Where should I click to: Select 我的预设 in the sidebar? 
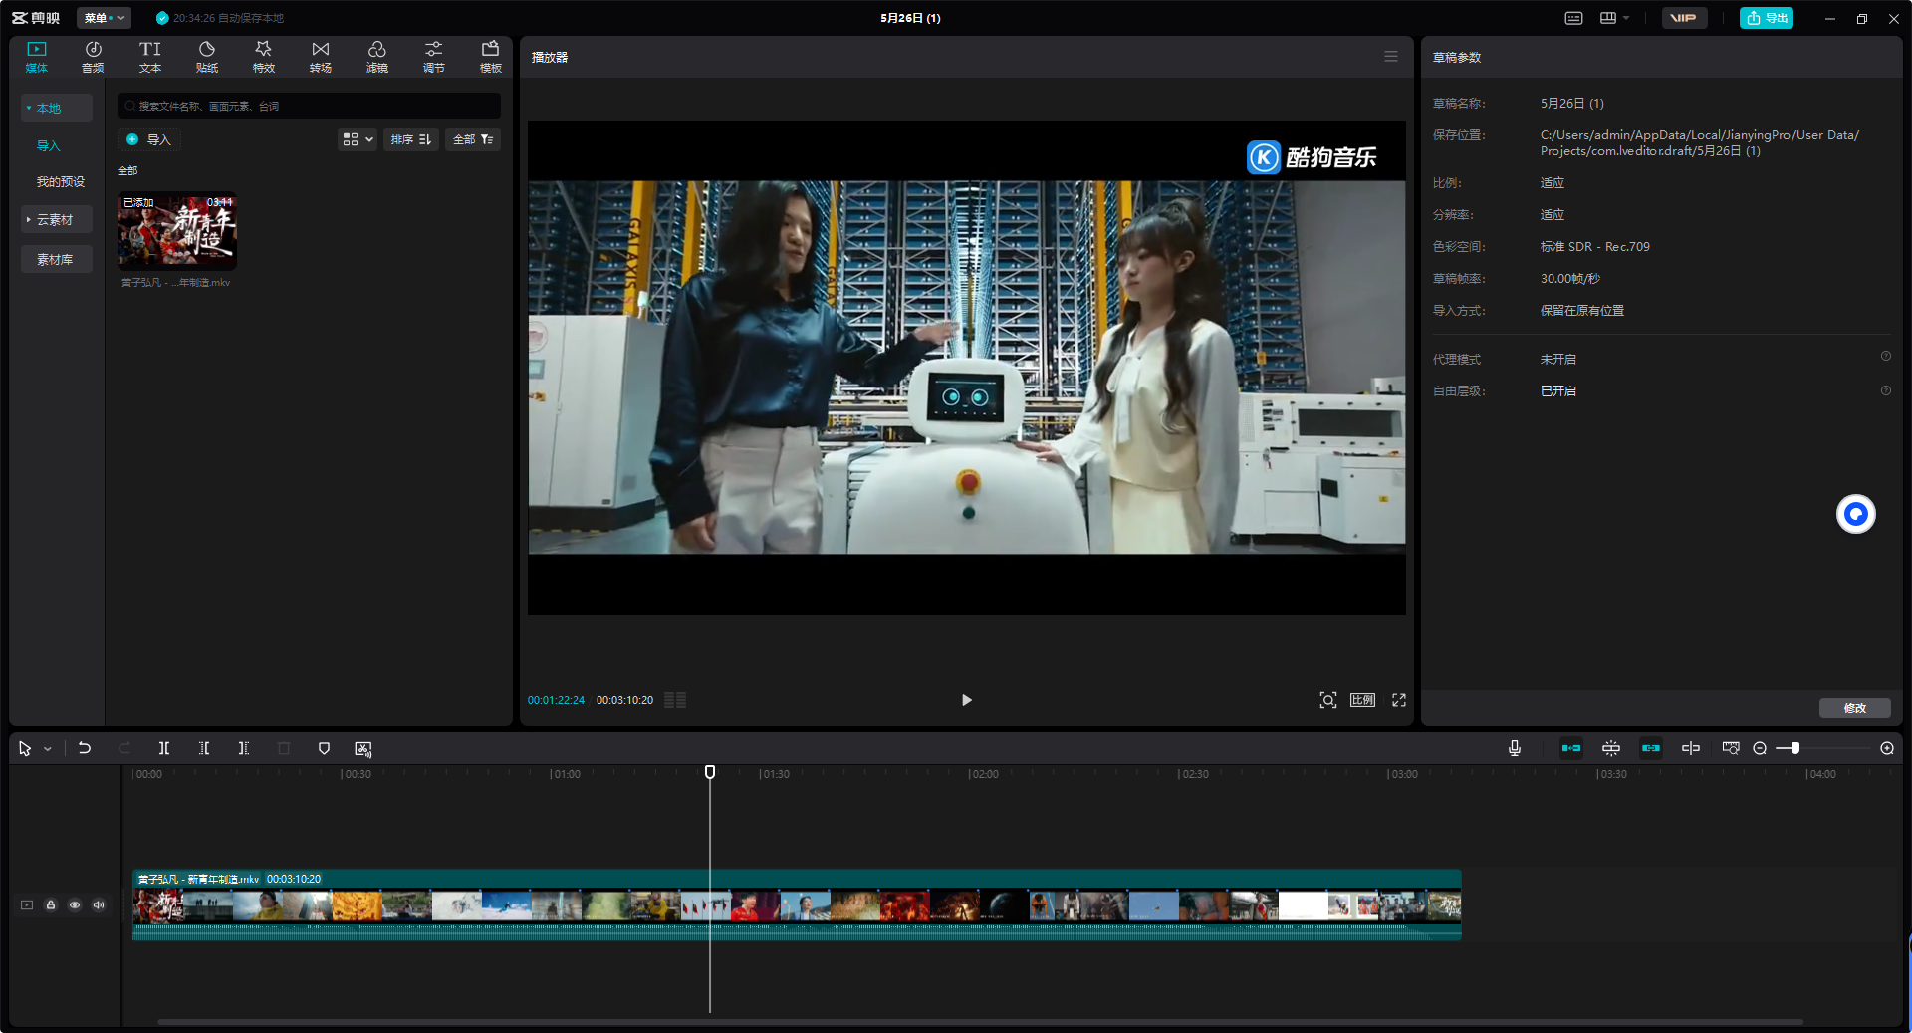[61, 181]
